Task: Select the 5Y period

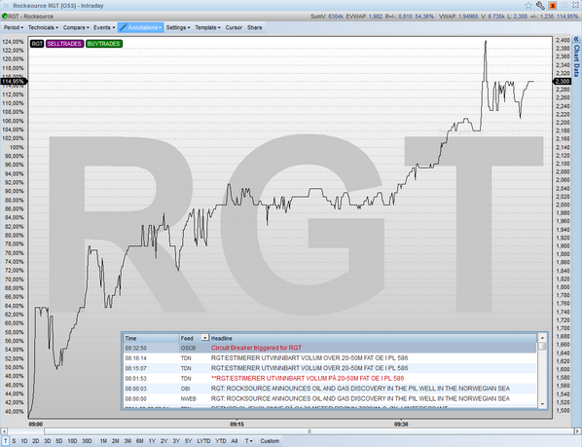Action: [x=188, y=441]
